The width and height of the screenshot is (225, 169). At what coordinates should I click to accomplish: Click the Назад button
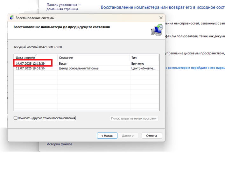point(107,136)
